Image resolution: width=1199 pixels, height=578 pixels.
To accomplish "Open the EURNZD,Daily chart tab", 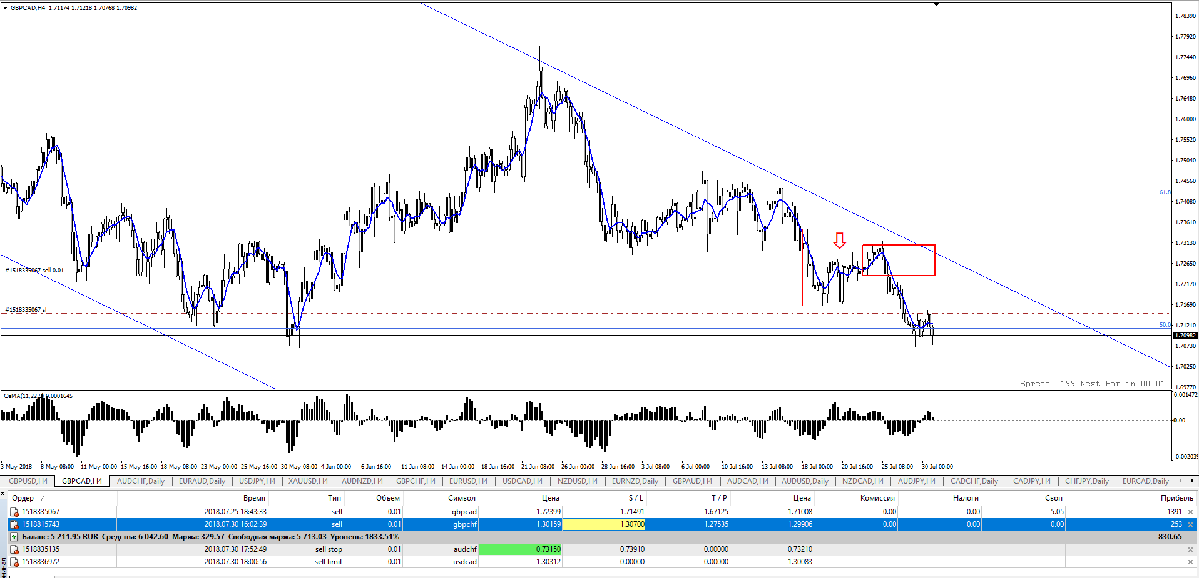I will coord(635,481).
